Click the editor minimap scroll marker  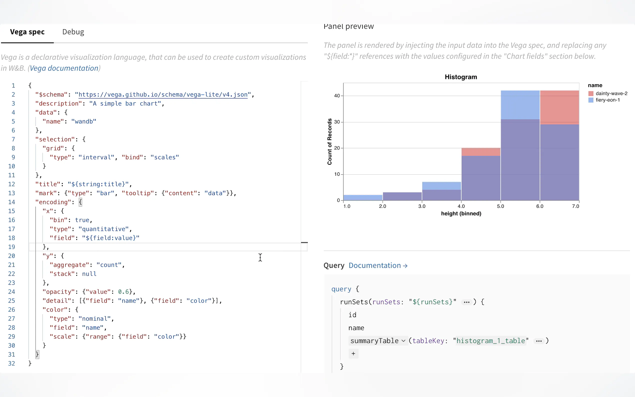coord(304,242)
